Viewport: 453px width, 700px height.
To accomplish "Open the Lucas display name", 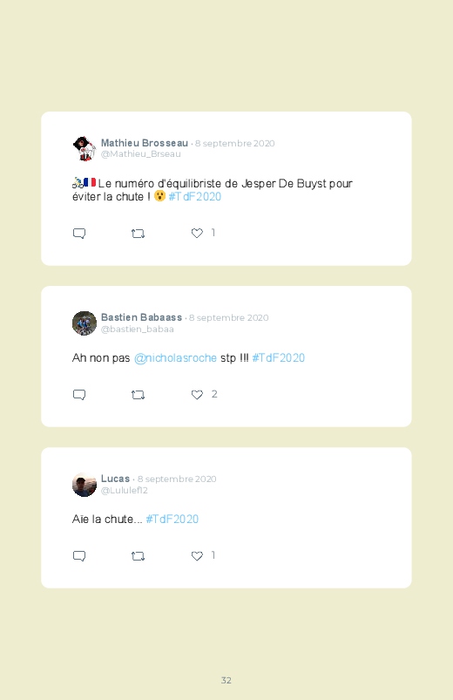I will [115, 479].
